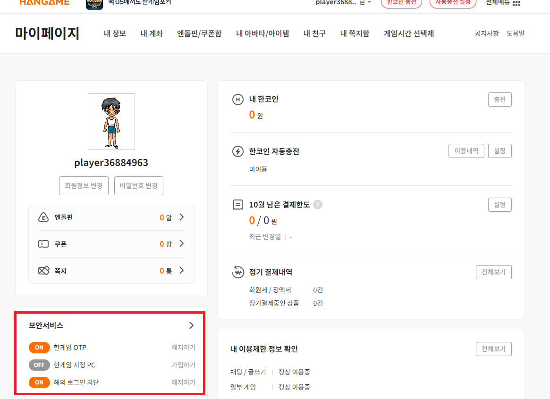The width and height of the screenshot is (550, 399).
Task: Click the question mark help icon
Action: [x=318, y=205]
